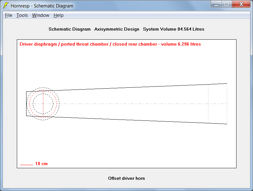The width and height of the screenshot is (253, 191).
Task: Click the "Schematic Diagram" heading text
Action: [69, 29]
